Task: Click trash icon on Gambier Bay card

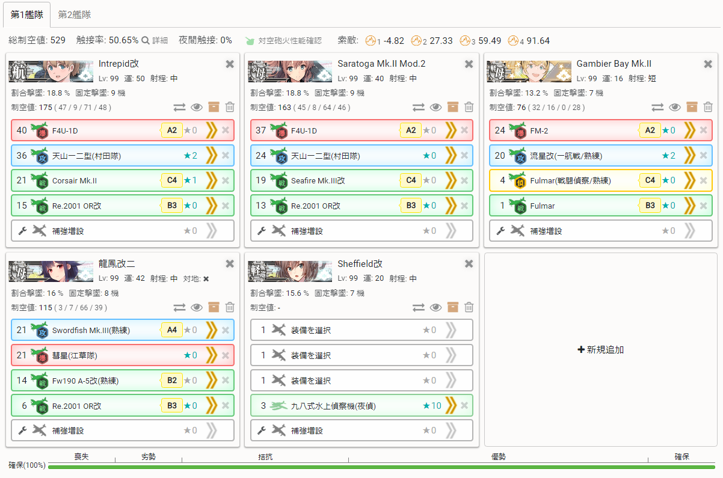Action: (709, 107)
